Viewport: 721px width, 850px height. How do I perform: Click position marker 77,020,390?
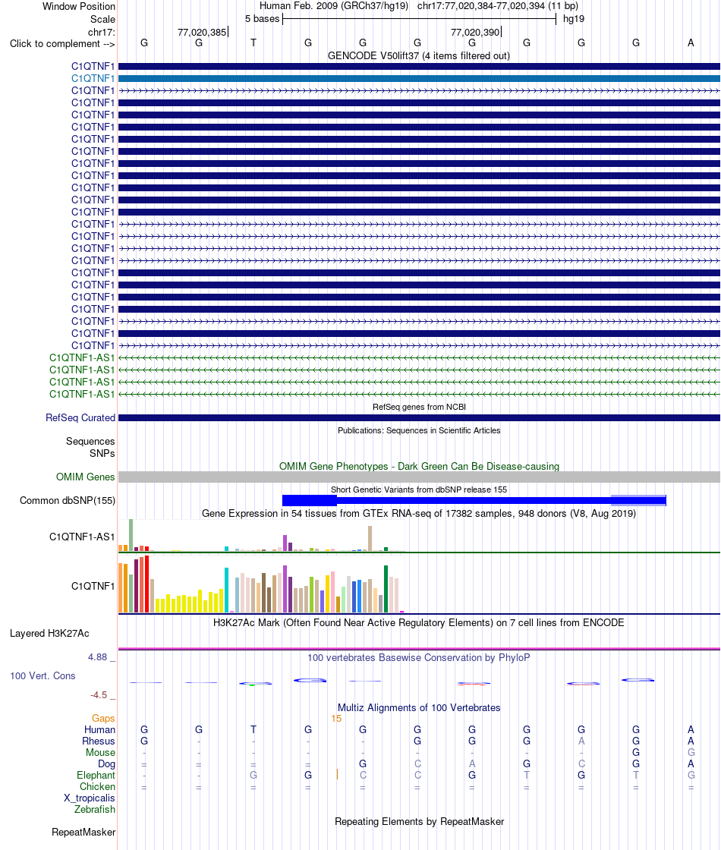[475, 33]
